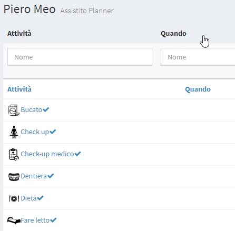
Task: Toggle the checkmark beside Fare letto
Action: click(x=53, y=220)
